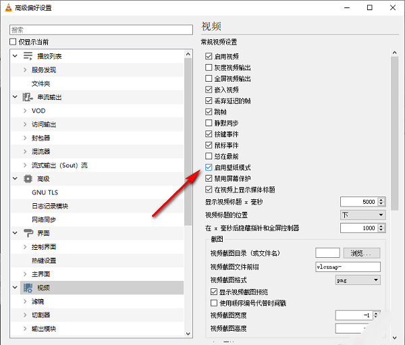The height and width of the screenshot is (345, 405).
Task: Enable 全屏视频输出 checkbox
Action: 209,78
